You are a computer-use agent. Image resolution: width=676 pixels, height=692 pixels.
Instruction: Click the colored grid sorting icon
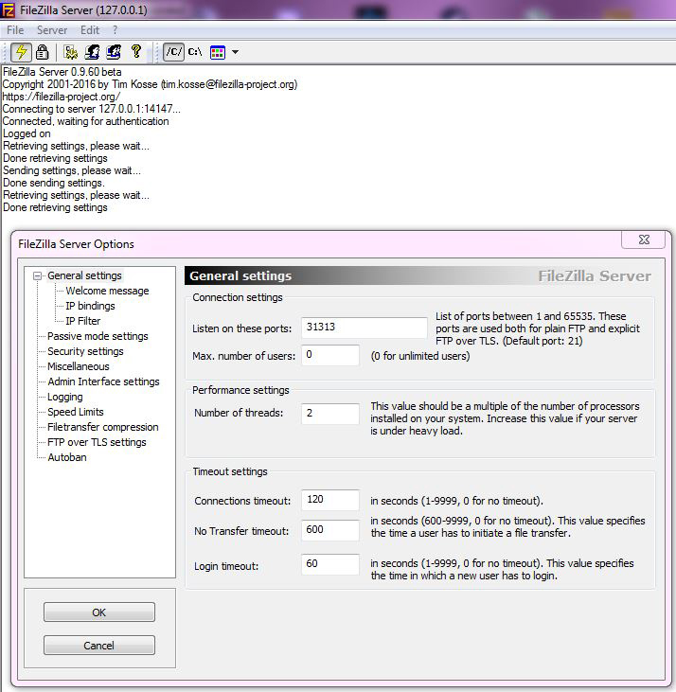coord(218,52)
